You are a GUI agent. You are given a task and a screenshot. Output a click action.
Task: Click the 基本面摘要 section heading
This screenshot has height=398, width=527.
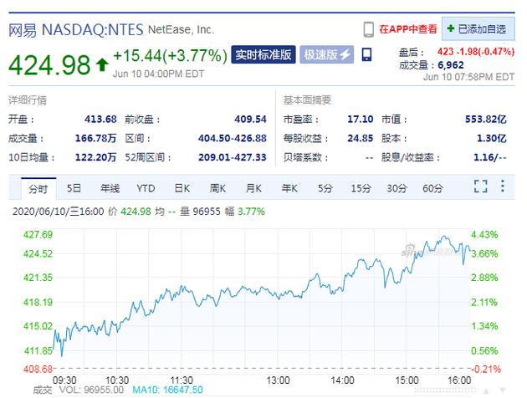tap(307, 100)
